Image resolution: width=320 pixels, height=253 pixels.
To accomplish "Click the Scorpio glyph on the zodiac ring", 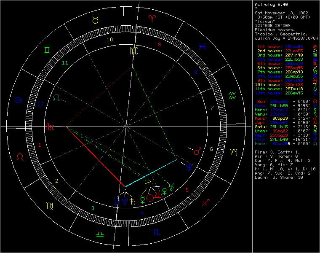I will [x=157, y=232].
